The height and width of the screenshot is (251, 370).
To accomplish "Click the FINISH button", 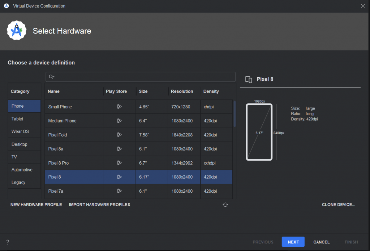I will pos(351,242).
